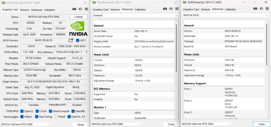Open the hamburger menu in the Graphics Card window
271x127 pixels.
coord(86,9)
